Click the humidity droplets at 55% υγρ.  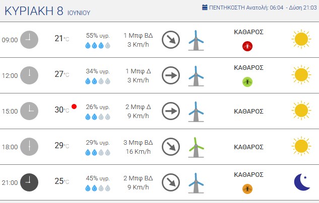98,45
